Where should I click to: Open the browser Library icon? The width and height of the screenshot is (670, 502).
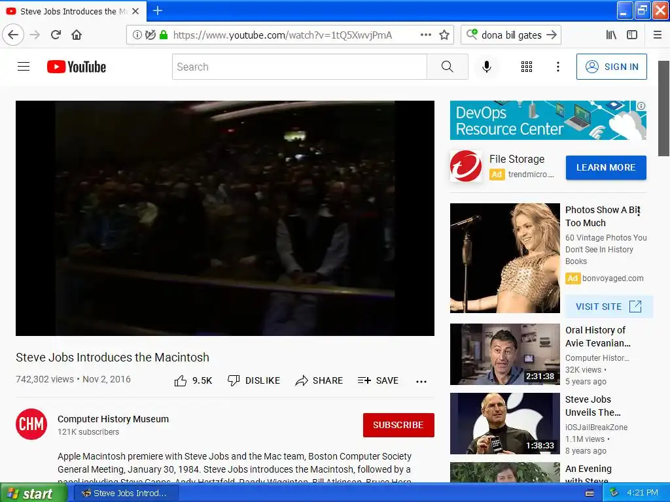tap(611, 35)
